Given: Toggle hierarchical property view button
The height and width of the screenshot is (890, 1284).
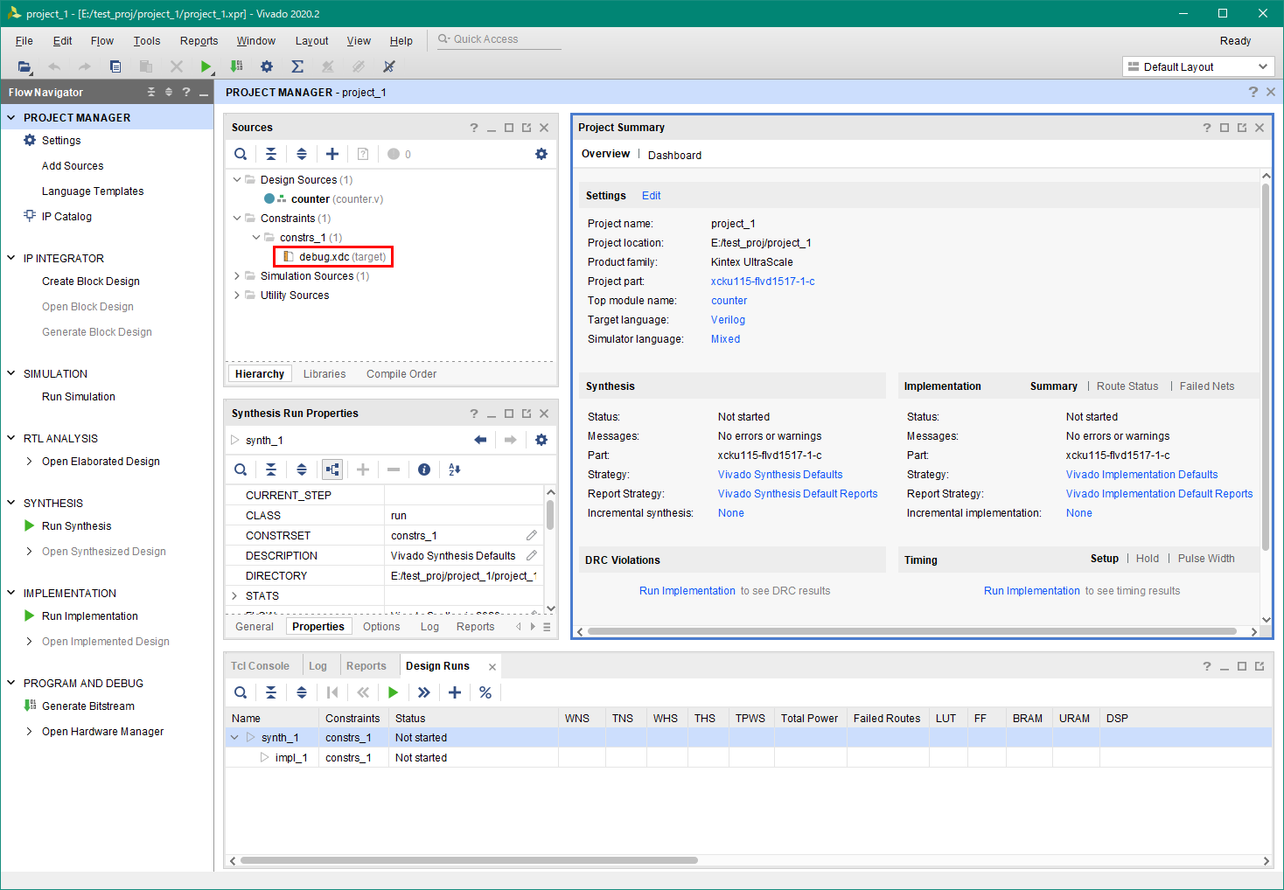Looking at the screenshot, I should point(332,469).
